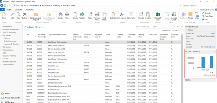Go back with navigation arrow

tap(2, 6)
